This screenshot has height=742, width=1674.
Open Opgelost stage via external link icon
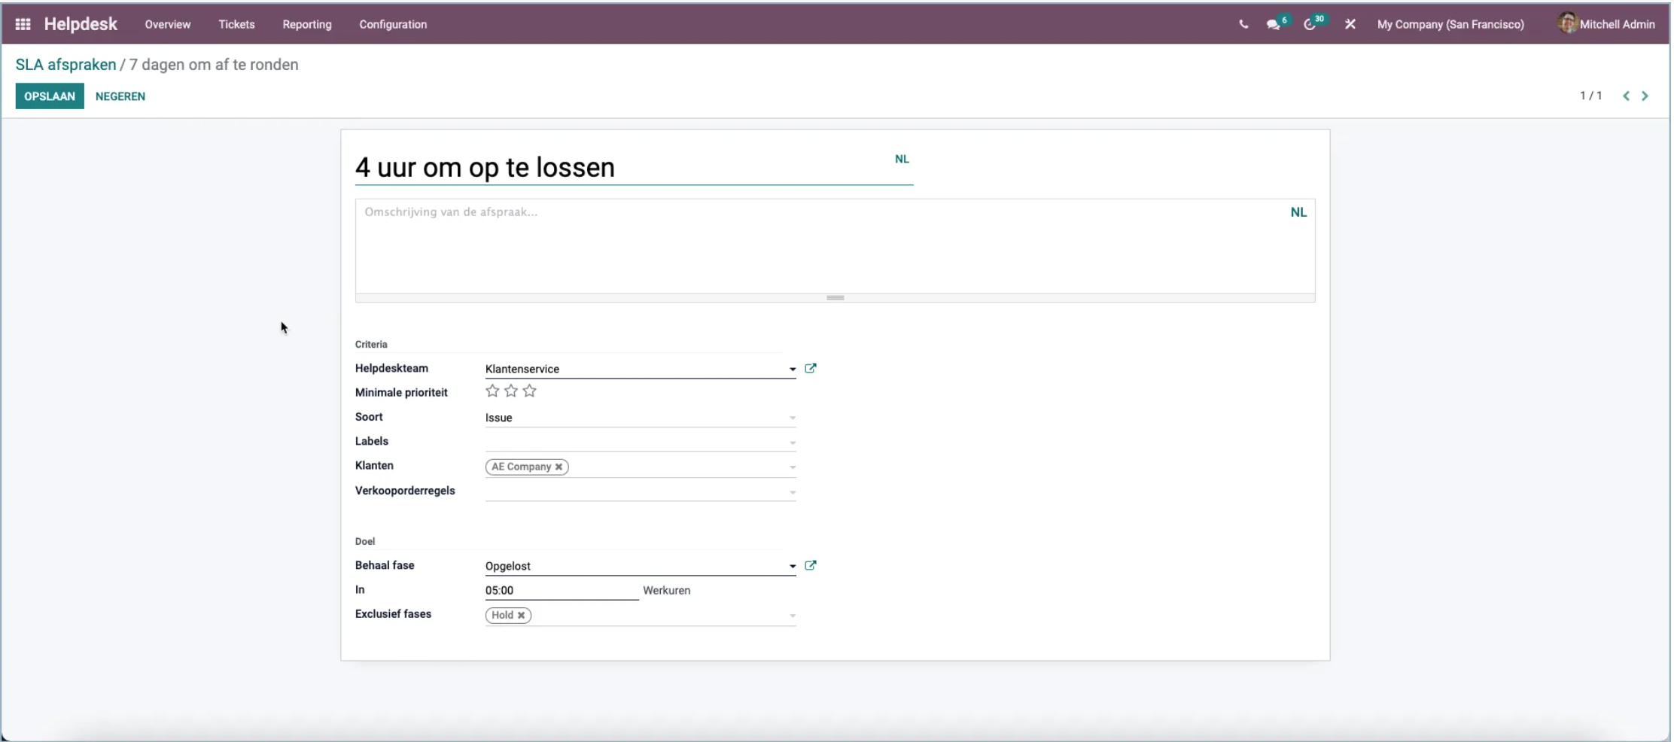pos(811,565)
